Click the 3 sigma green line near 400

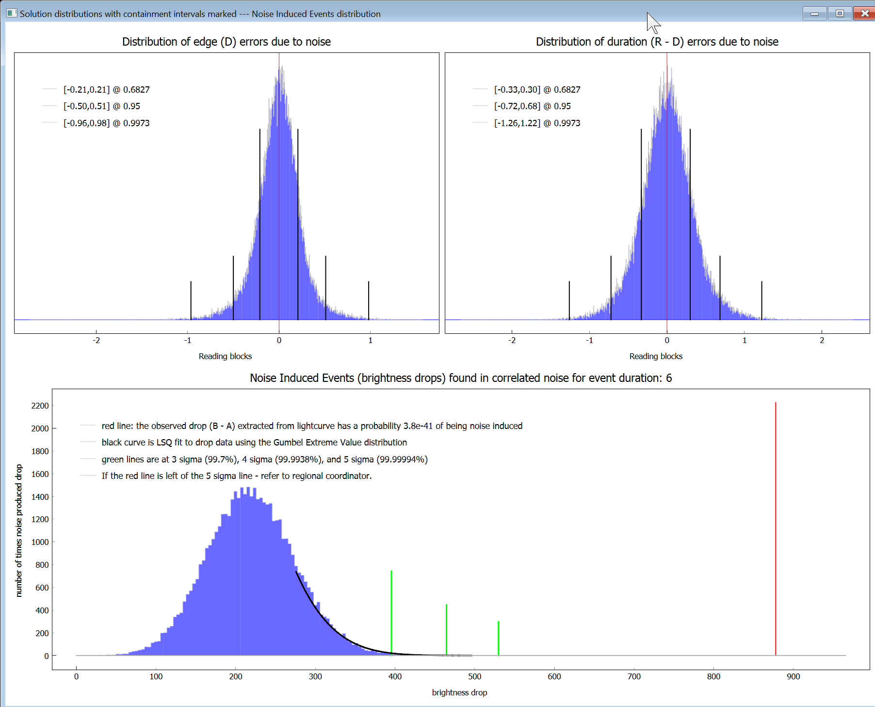pyautogui.click(x=391, y=613)
